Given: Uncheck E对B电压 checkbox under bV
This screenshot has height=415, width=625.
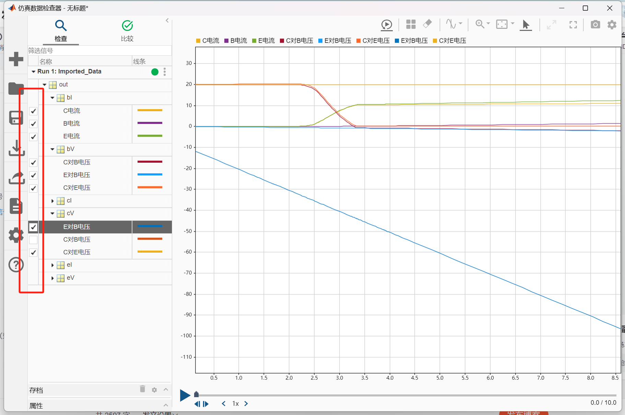Looking at the screenshot, I should point(33,175).
